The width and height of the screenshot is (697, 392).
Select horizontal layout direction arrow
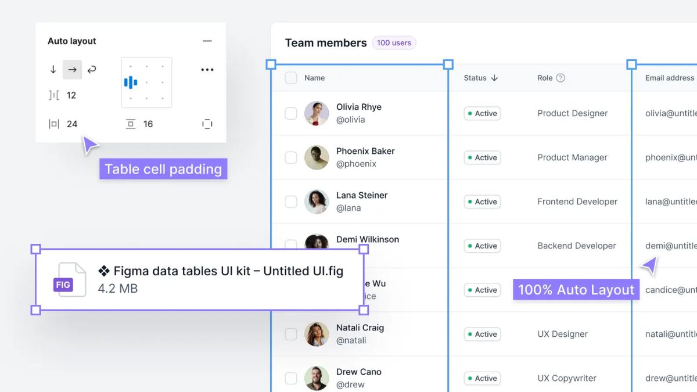tap(72, 69)
